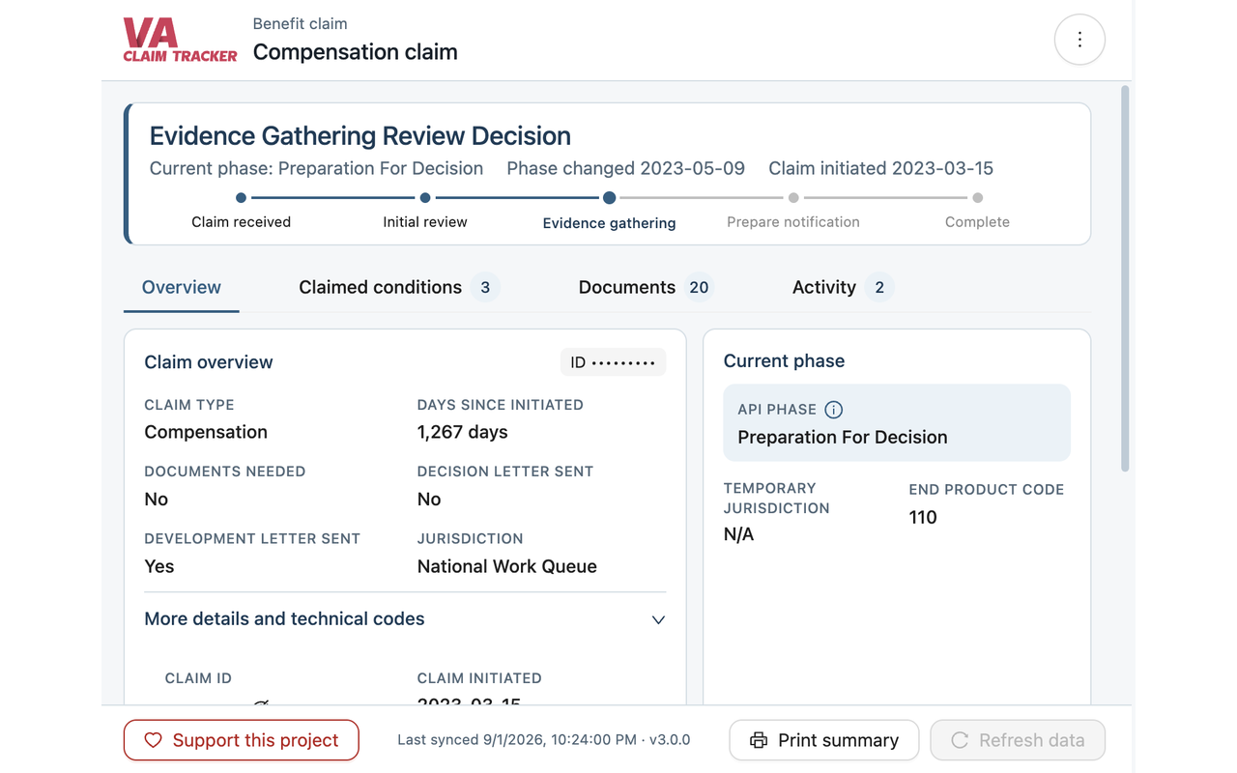1237x773 pixels.
Task: Open the three-dot more options menu
Action: pos(1079,40)
